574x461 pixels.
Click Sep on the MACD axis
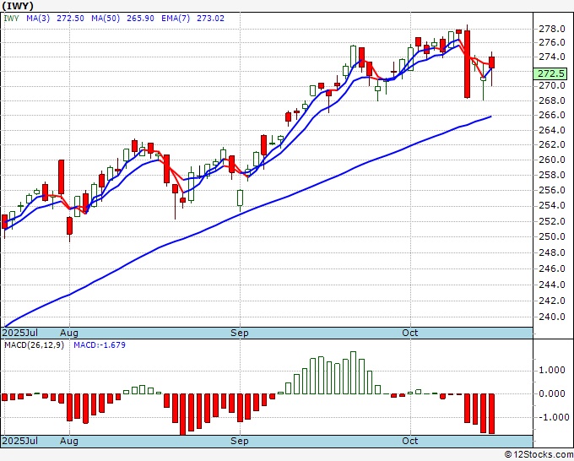point(240,441)
